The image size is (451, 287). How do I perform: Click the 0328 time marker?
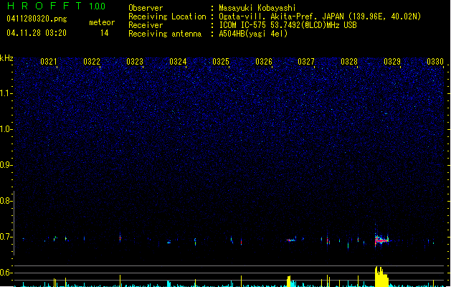click(349, 62)
